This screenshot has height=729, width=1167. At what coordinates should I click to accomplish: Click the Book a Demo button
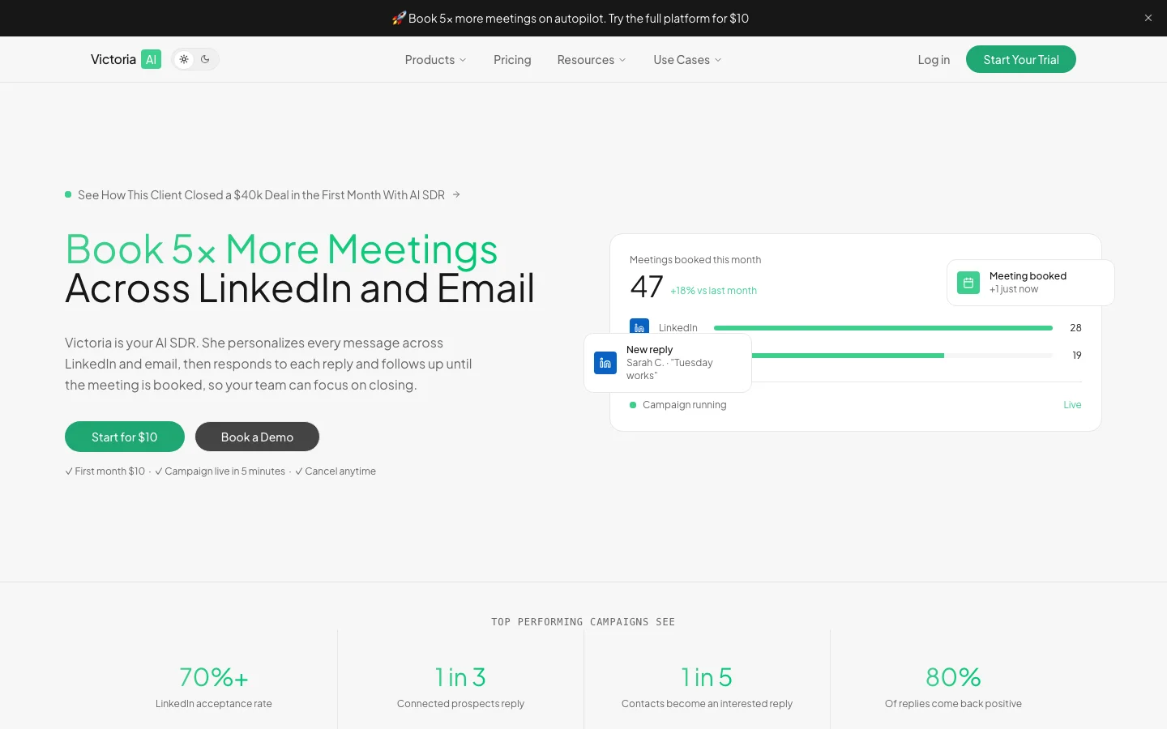(257, 437)
